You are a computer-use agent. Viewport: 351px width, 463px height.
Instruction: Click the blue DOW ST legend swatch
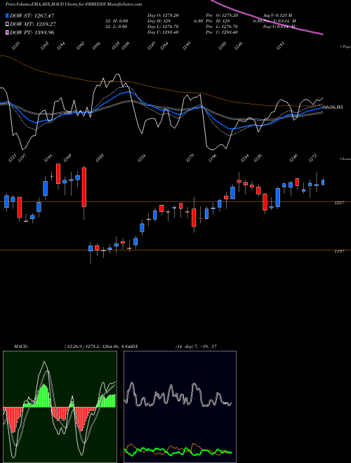(8, 15)
